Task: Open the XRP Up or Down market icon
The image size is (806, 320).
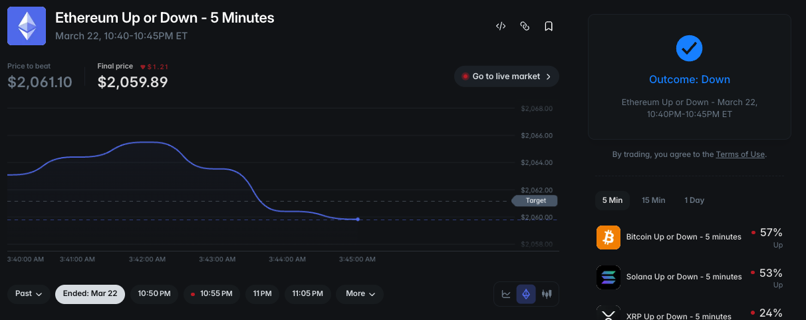Action: coord(608,313)
